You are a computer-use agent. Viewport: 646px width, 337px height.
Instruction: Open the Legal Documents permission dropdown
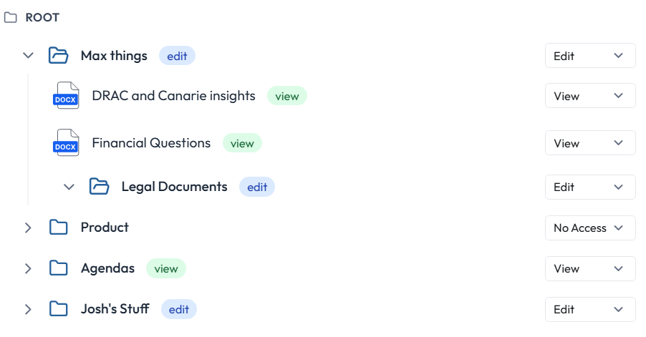pyautogui.click(x=590, y=187)
